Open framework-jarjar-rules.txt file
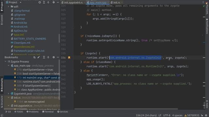Screen dimensions: 209x117 click(x=29, y=51)
